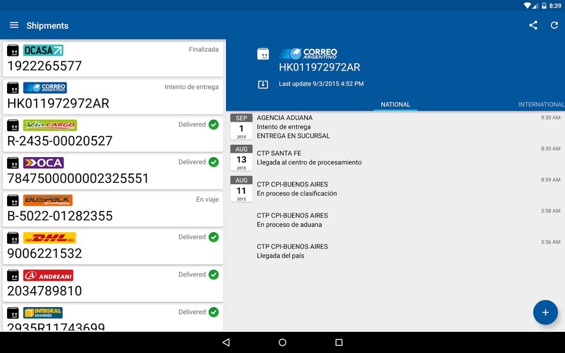Tap the purple OCA carrier logo
The image size is (565, 353).
click(43, 163)
